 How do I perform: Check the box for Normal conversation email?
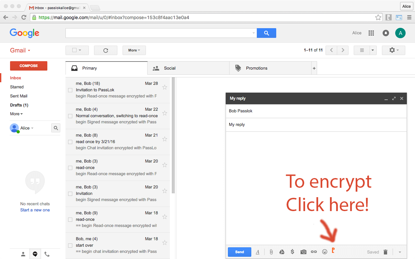click(x=70, y=116)
